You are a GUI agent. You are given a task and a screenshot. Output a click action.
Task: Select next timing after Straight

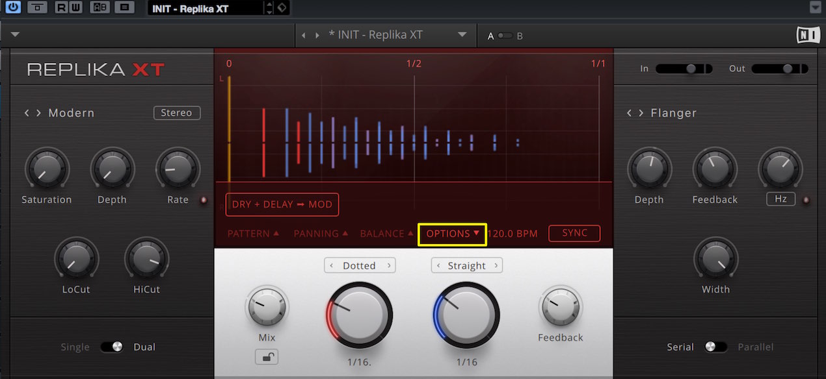click(x=496, y=265)
